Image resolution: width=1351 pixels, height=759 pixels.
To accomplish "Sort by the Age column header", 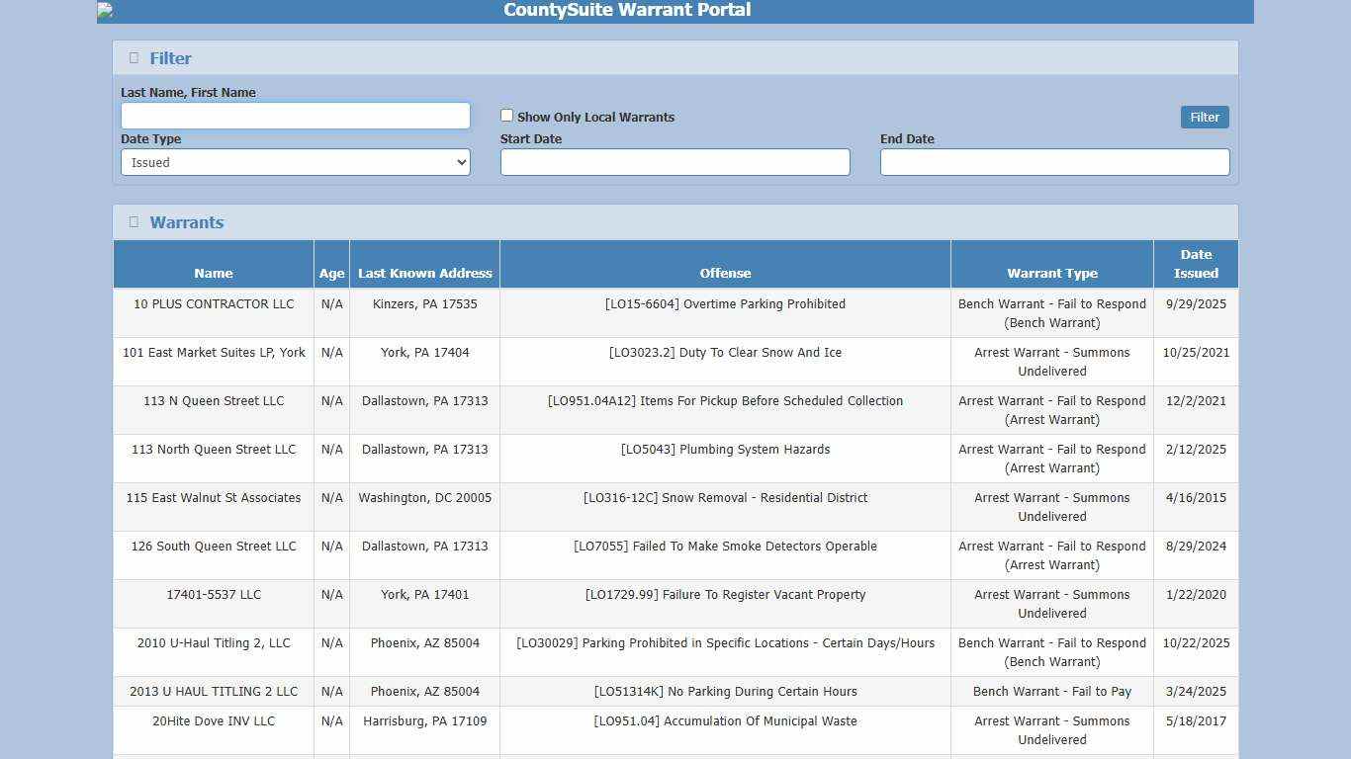I will [331, 273].
